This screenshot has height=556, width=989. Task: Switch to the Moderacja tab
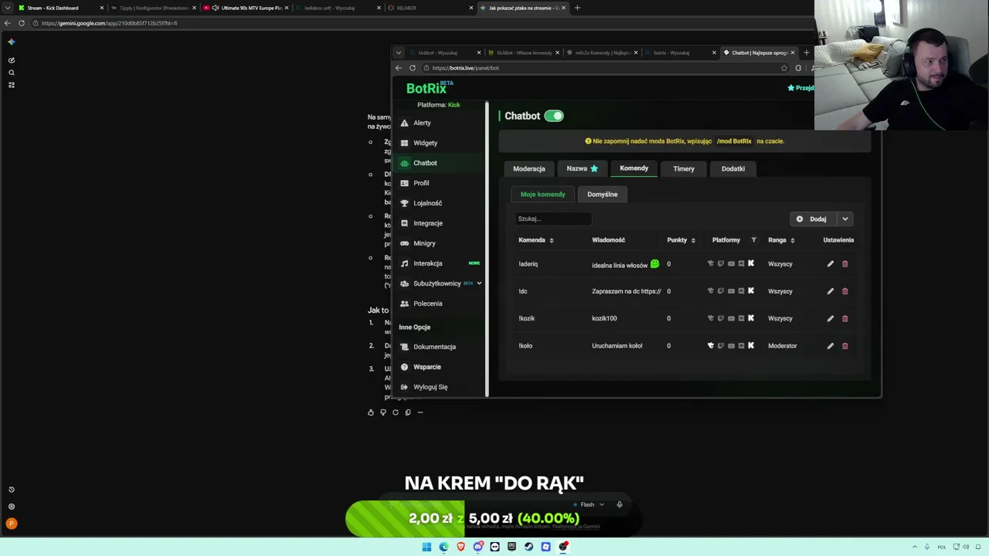point(529,168)
